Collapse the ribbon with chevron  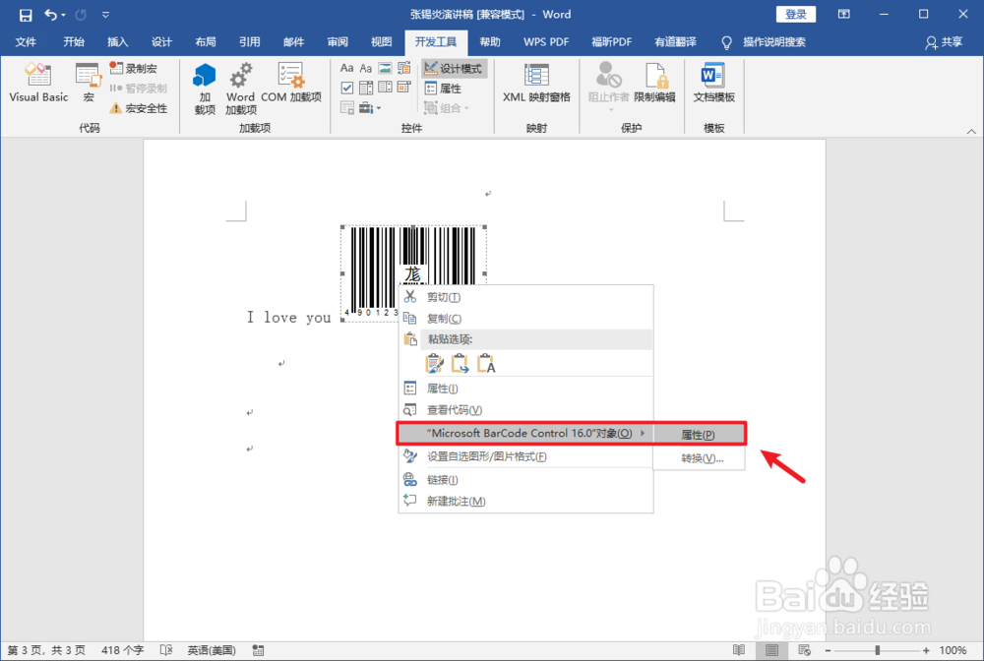(x=971, y=131)
